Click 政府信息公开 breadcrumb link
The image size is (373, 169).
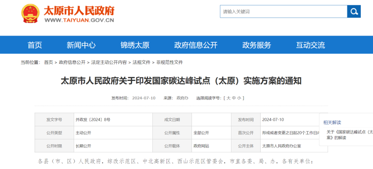coord(72,62)
